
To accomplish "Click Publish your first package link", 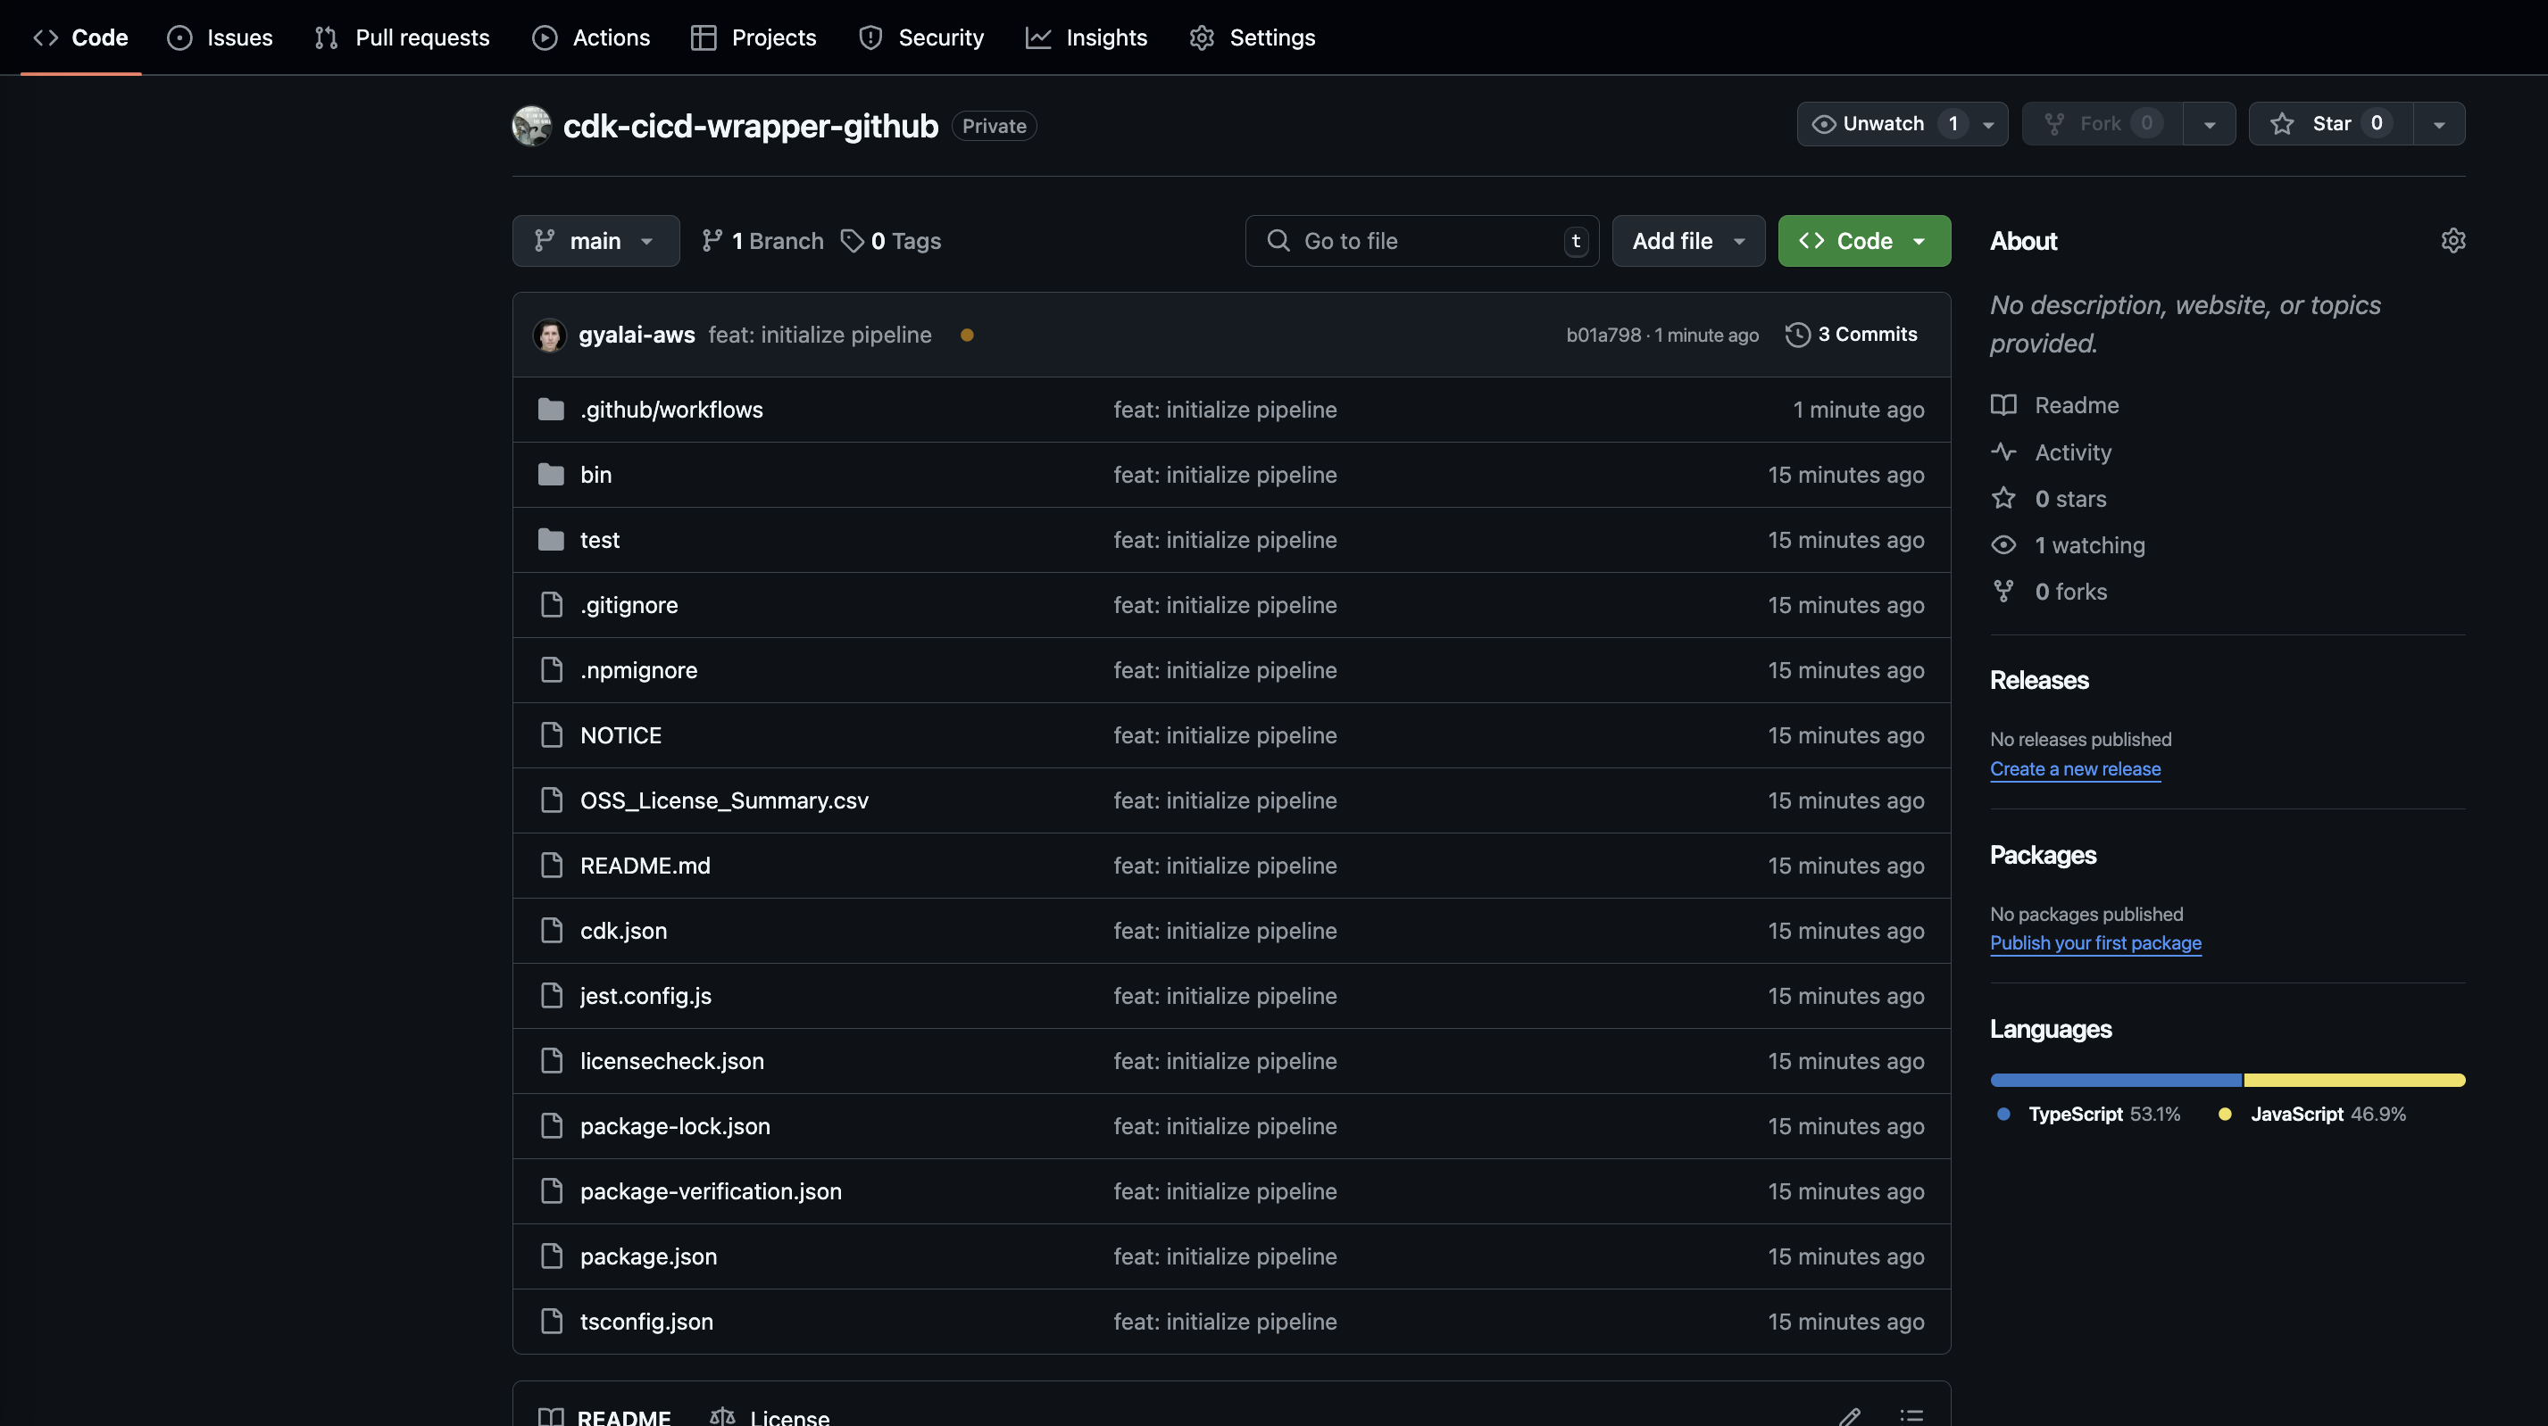I will click(2095, 942).
